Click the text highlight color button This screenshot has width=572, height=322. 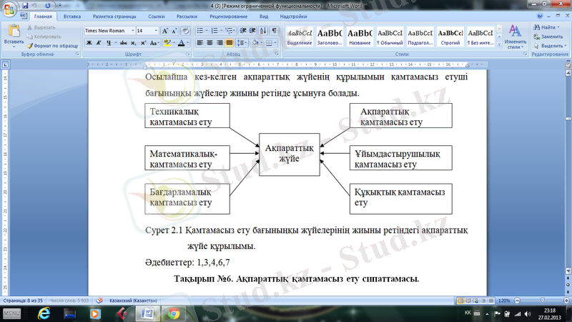pyautogui.click(x=167, y=43)
